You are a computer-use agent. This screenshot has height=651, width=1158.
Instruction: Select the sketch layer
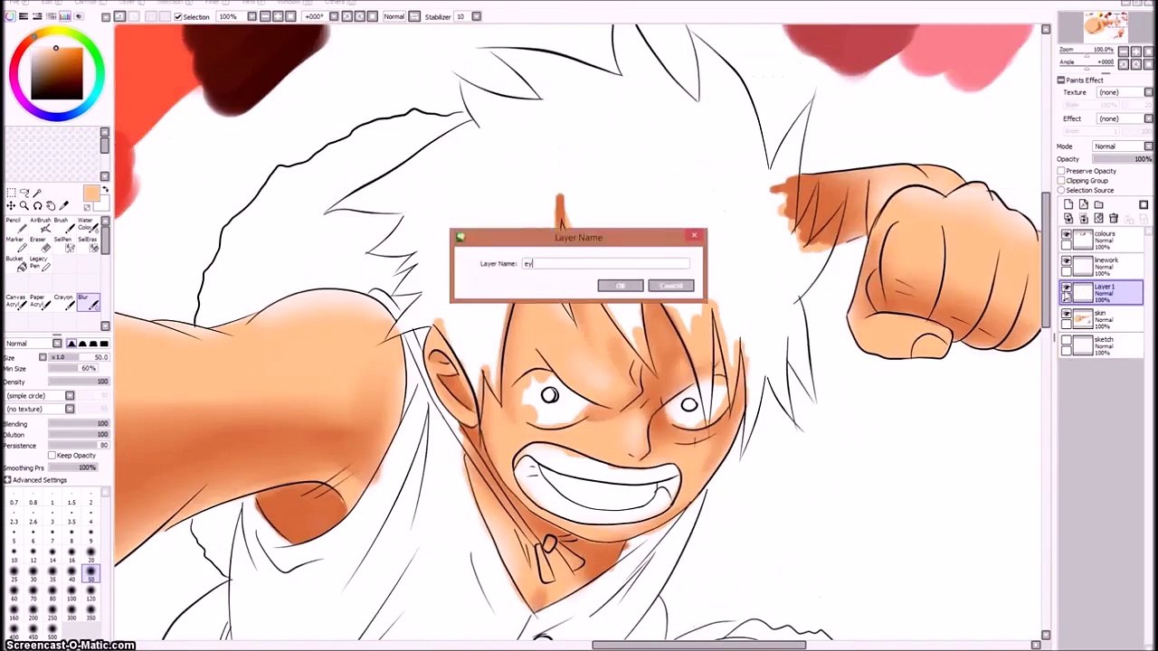click(x=1102, y=344)
